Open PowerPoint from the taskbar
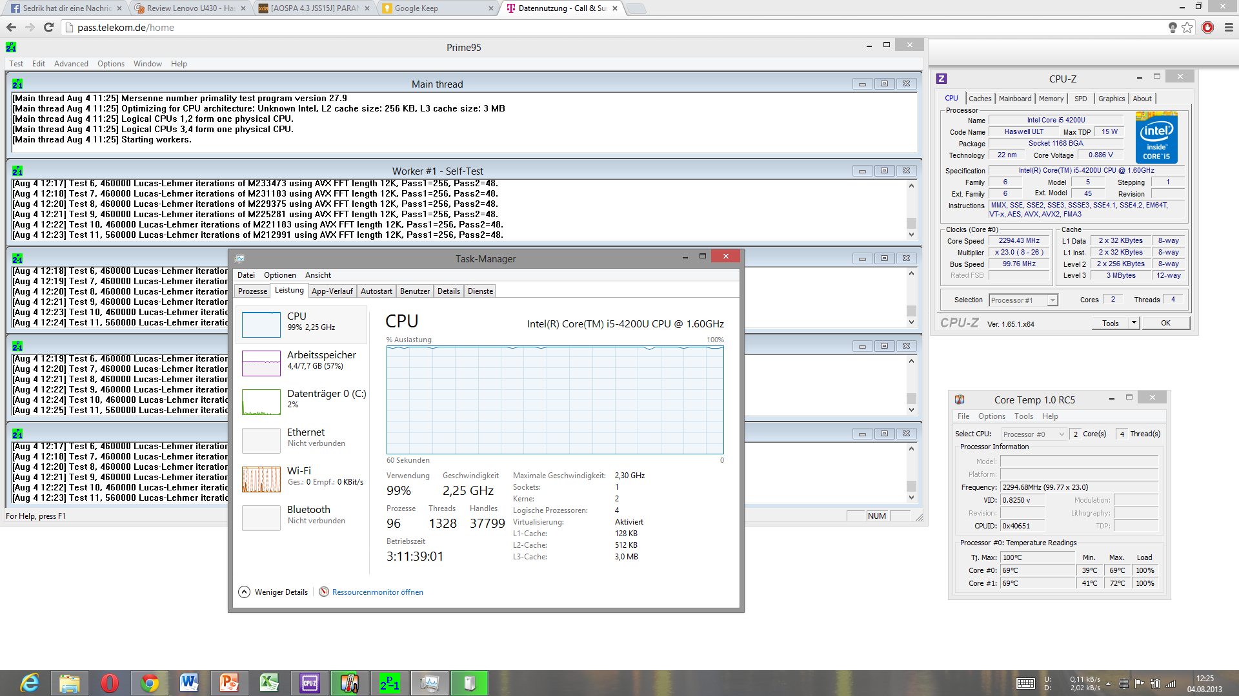The width and height of the screenshot is (1239, 696). click(229, 683)
